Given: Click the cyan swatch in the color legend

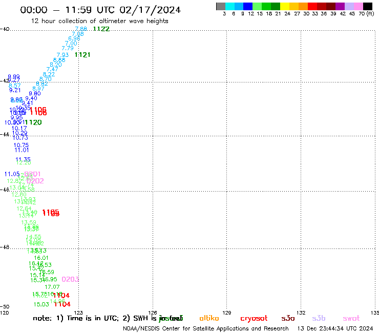Looking at the screenshot, I should (229, 6).
